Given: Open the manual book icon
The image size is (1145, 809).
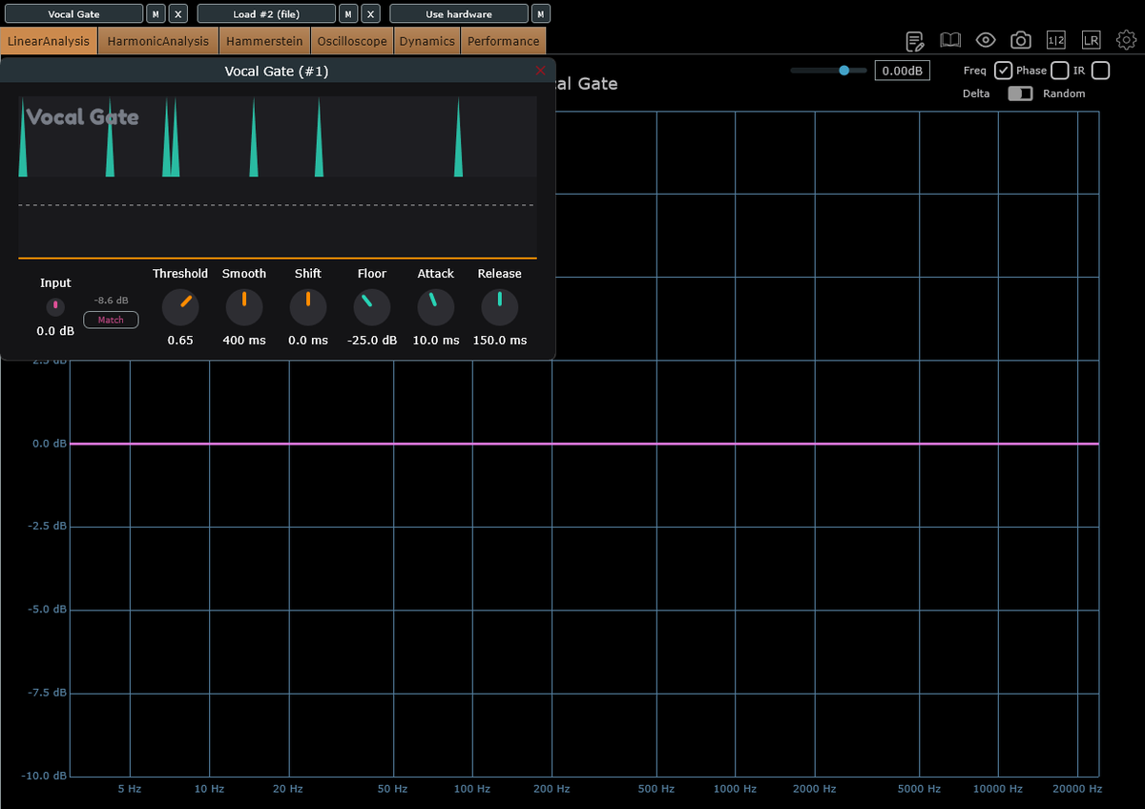Looking at the screenshot, I should pyautogui.click(x=950, y=40).
